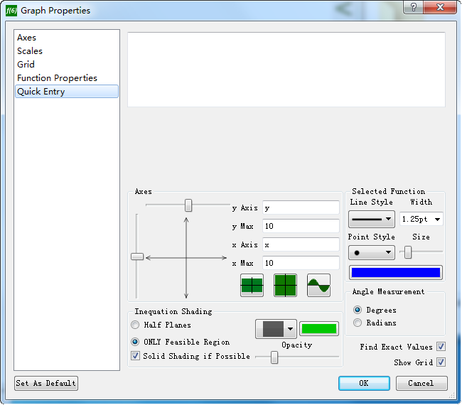Click the Set As Default button
The image size is (462, 405).
(x=46, y=383)
